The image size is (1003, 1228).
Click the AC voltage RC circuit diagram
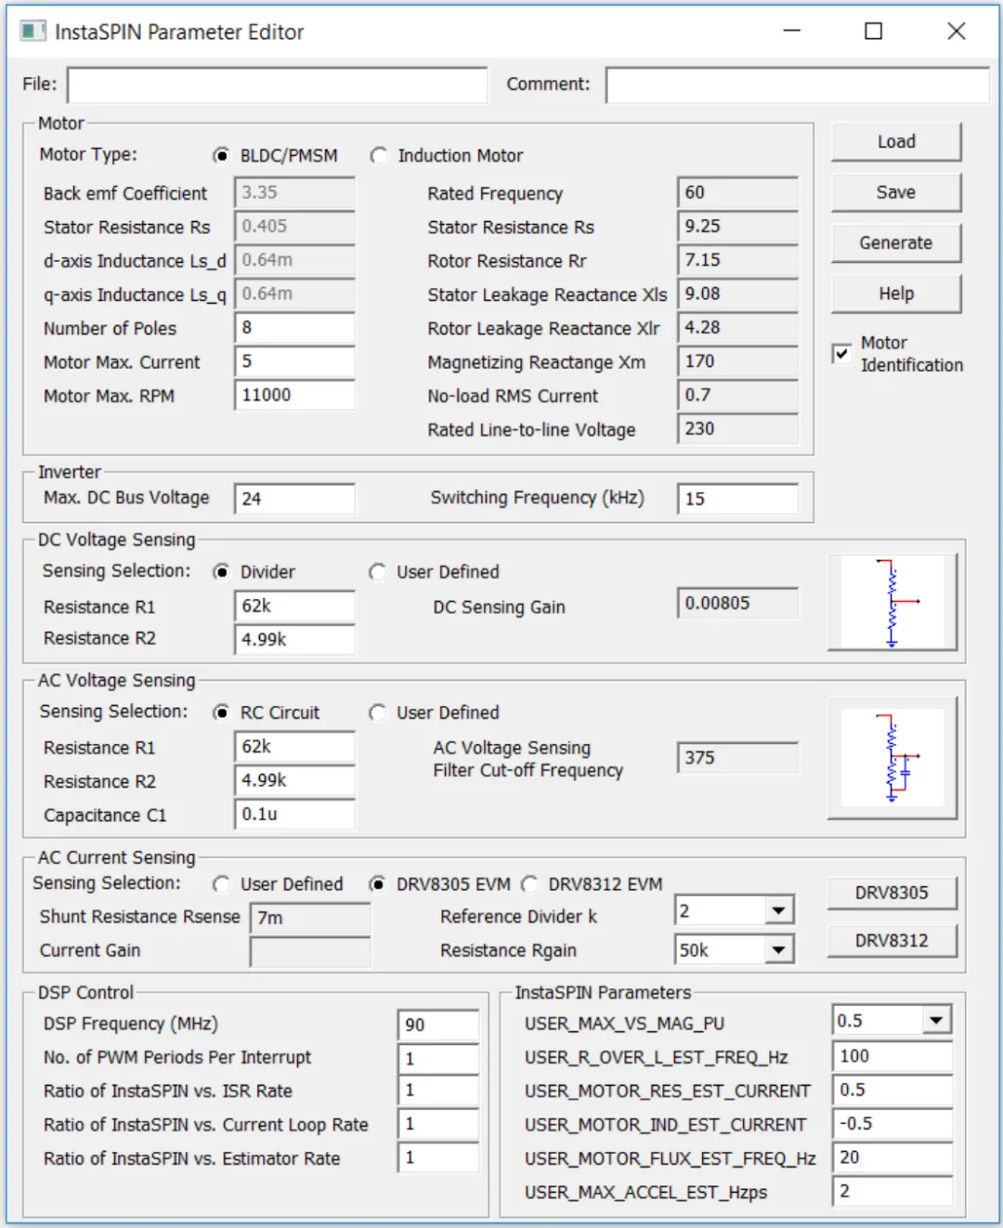click(892, 758)
